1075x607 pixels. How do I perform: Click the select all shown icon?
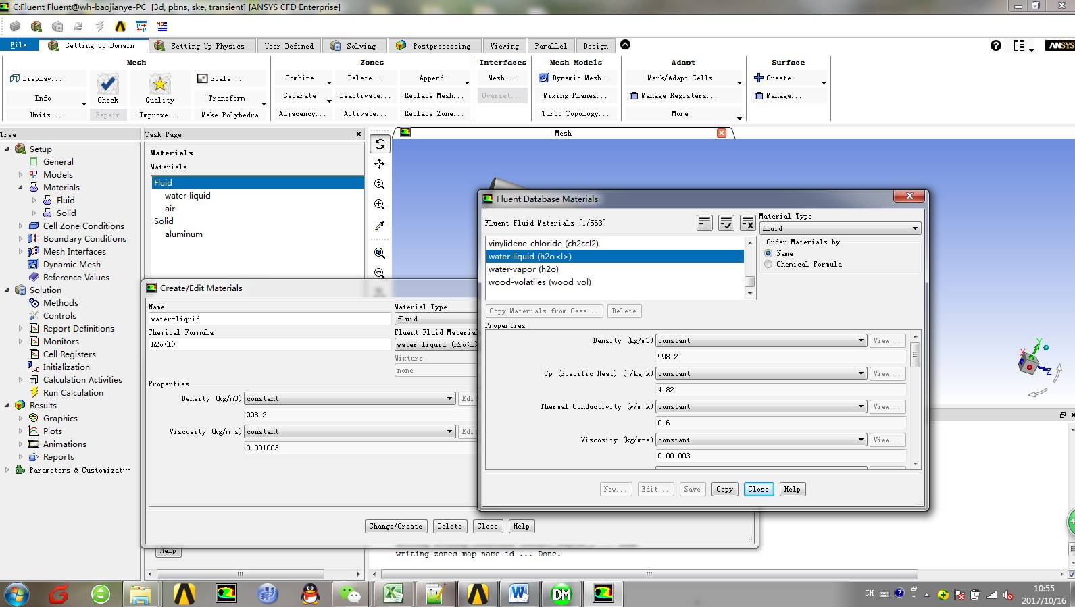[x=726, y=223]
